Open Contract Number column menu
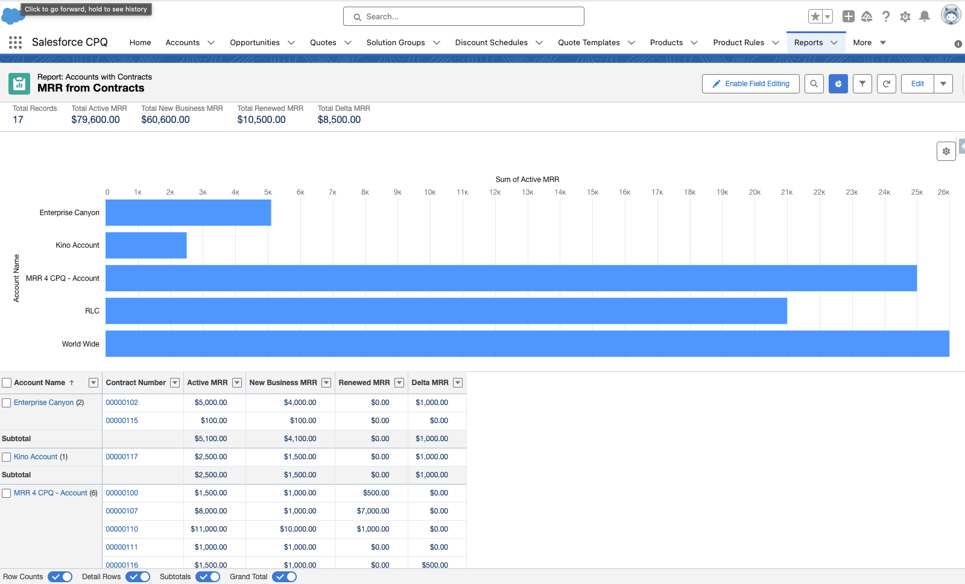 coord(175,383)
